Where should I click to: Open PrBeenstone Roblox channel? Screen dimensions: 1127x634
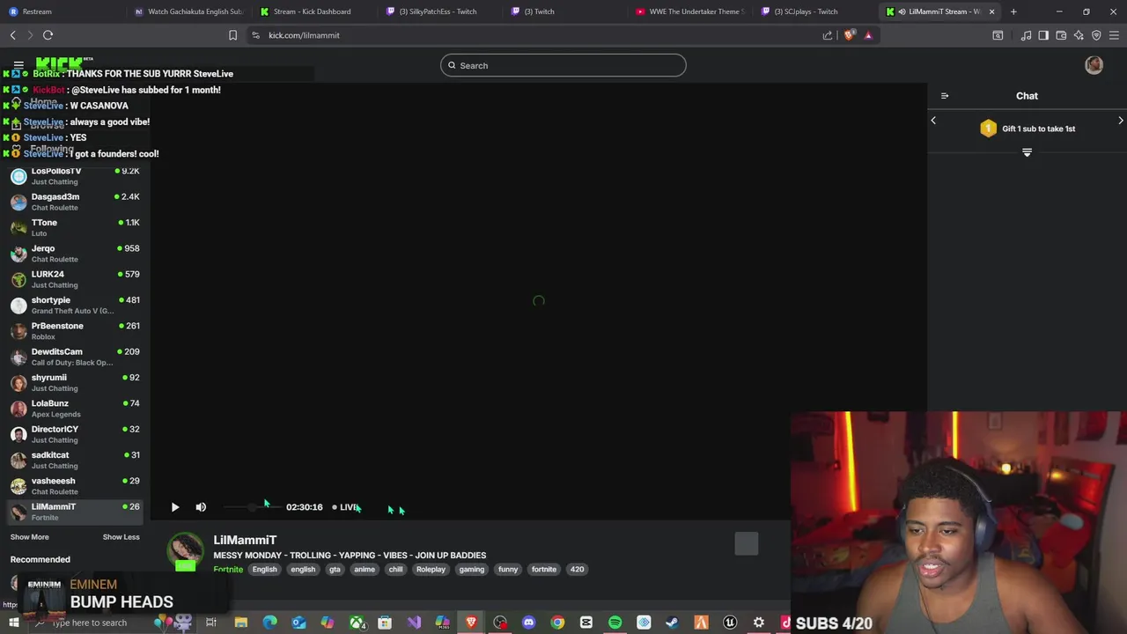coord(75,331)
